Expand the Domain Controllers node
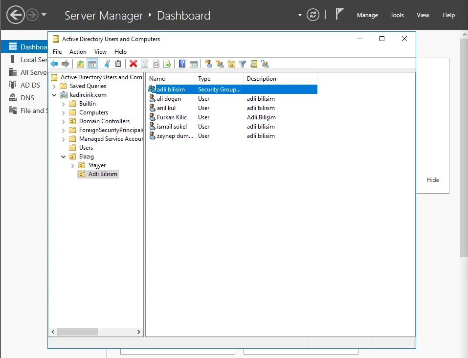 tap(63, 121)
